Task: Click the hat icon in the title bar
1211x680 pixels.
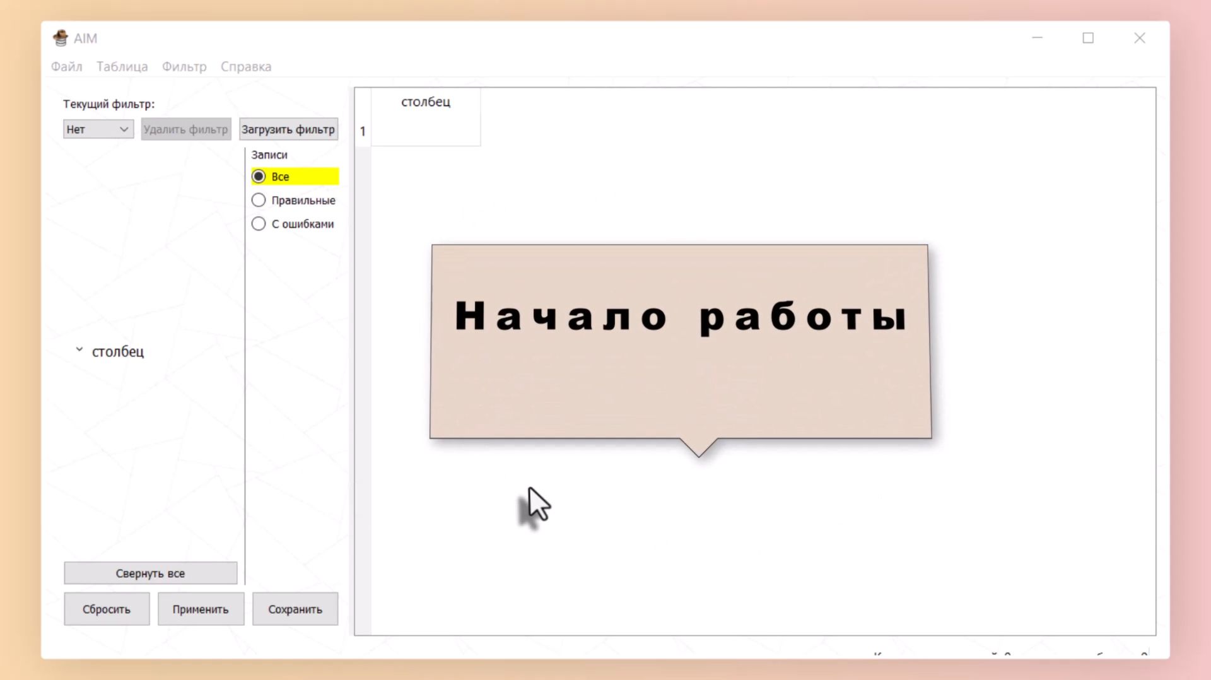Action: pyautogui.click(x=61, y=38)
